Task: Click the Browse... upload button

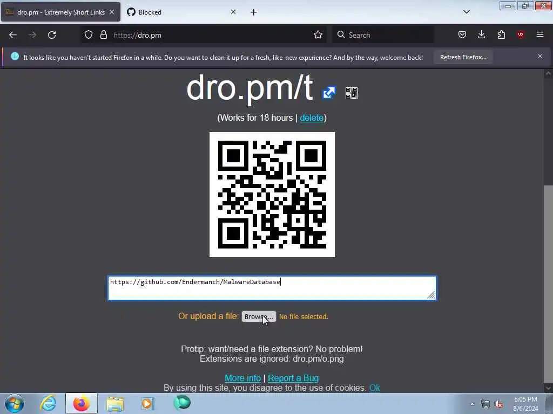Action: coord(259,316)
